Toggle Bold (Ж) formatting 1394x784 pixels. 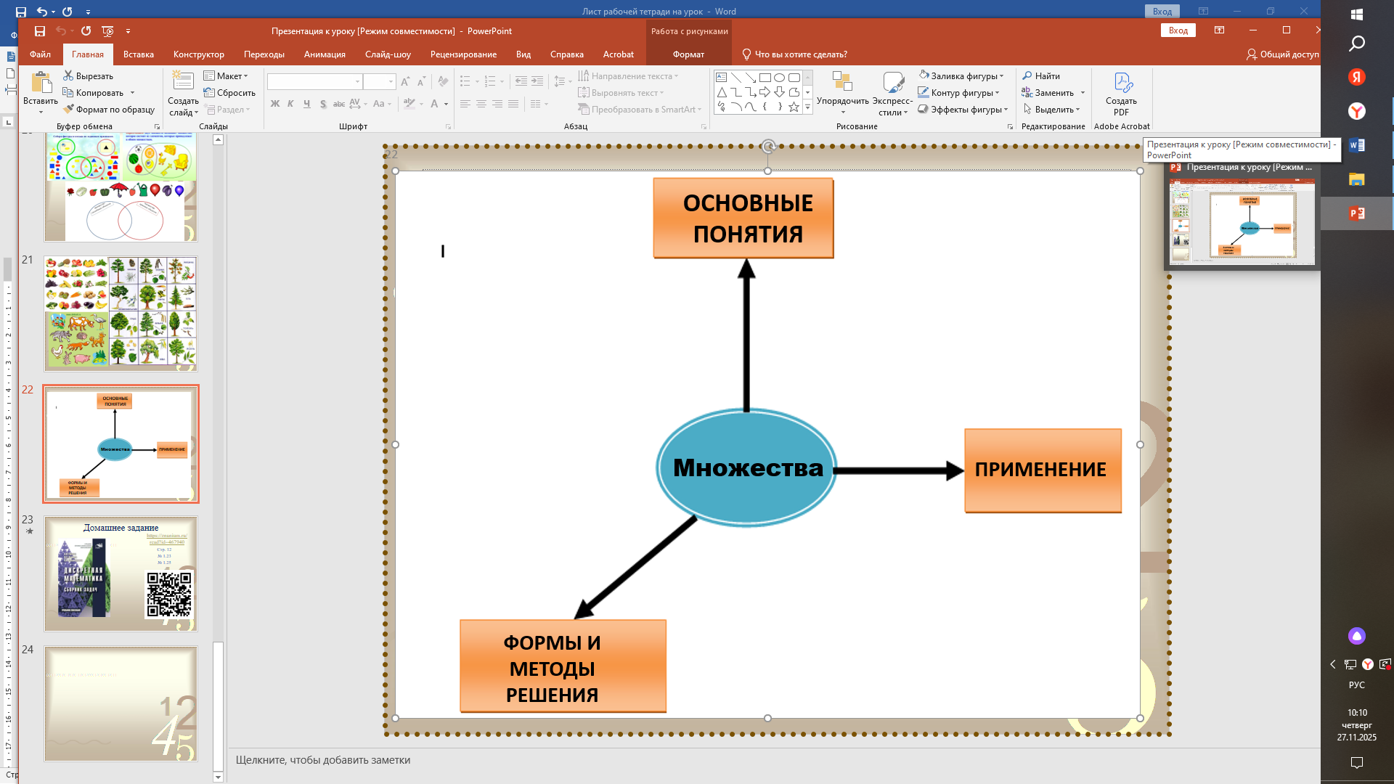coord(274,104)
